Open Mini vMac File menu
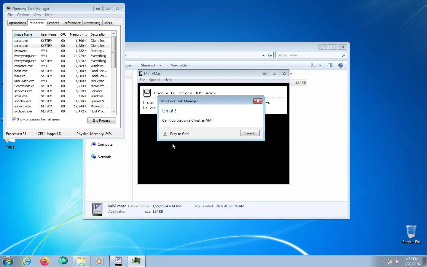 [142, 80]
